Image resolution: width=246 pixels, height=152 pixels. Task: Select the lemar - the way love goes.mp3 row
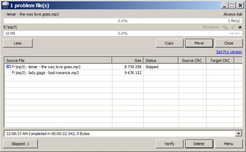coord(123,67)
